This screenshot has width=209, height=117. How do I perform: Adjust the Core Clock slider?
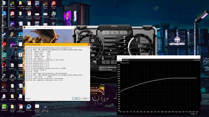(x=115, y=50)
